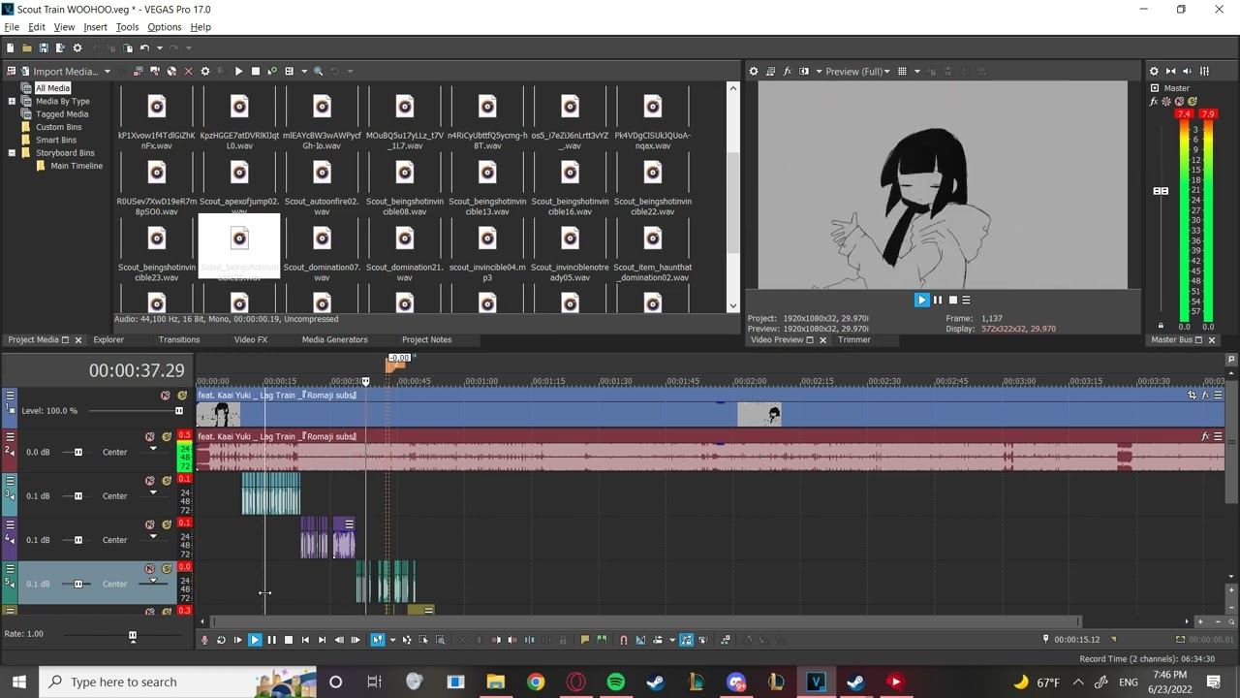Pause timeline playback in the transport bar
This screenshot has height=698, width=1240.
(x=271, y=640)
